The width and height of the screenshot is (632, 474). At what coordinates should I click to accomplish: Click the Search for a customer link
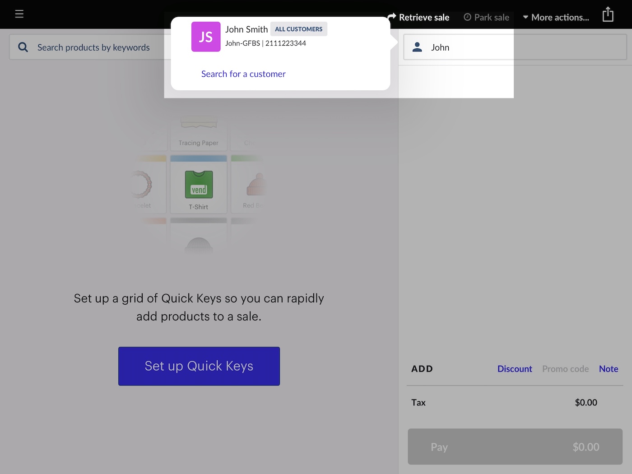243,74
